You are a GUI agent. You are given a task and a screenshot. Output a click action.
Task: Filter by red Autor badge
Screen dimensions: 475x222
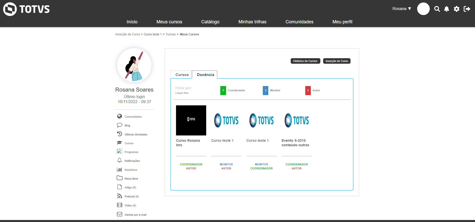pyautogui.click(x=308, y=91)
